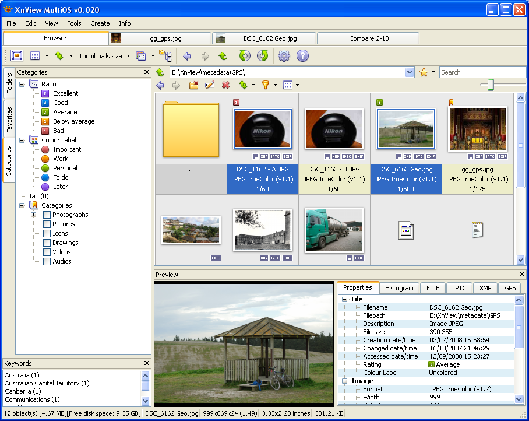529x421 pixels.
Task: Switch to the EXIF properties tab
Action: [x=433, y=288]
